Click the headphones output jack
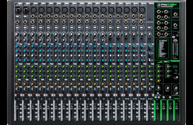The height and width of the screenshot is (125, 193). pos(175,25)
